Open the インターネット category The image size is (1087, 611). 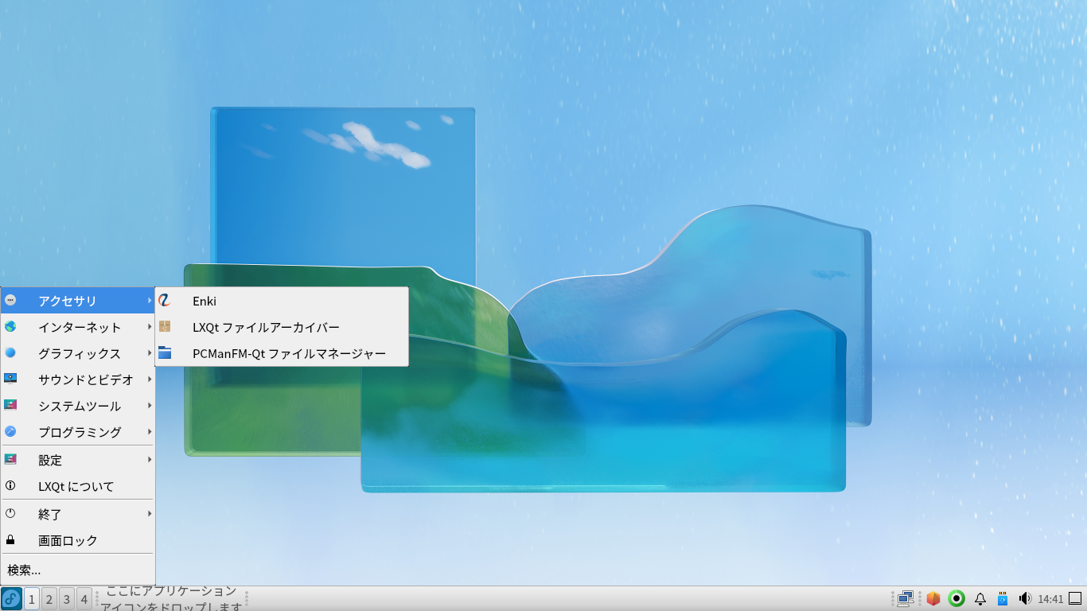(78, 327)
